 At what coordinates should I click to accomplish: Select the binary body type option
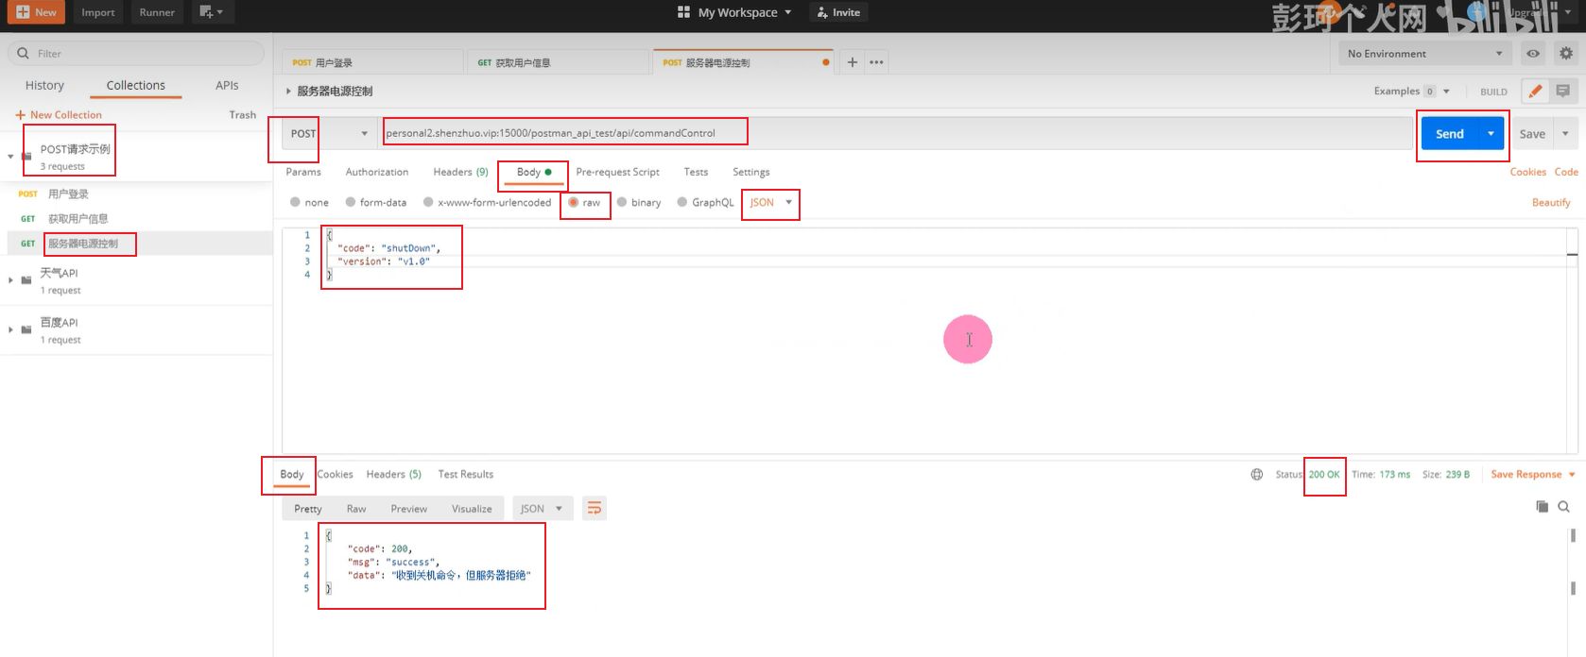pos(622,202)
